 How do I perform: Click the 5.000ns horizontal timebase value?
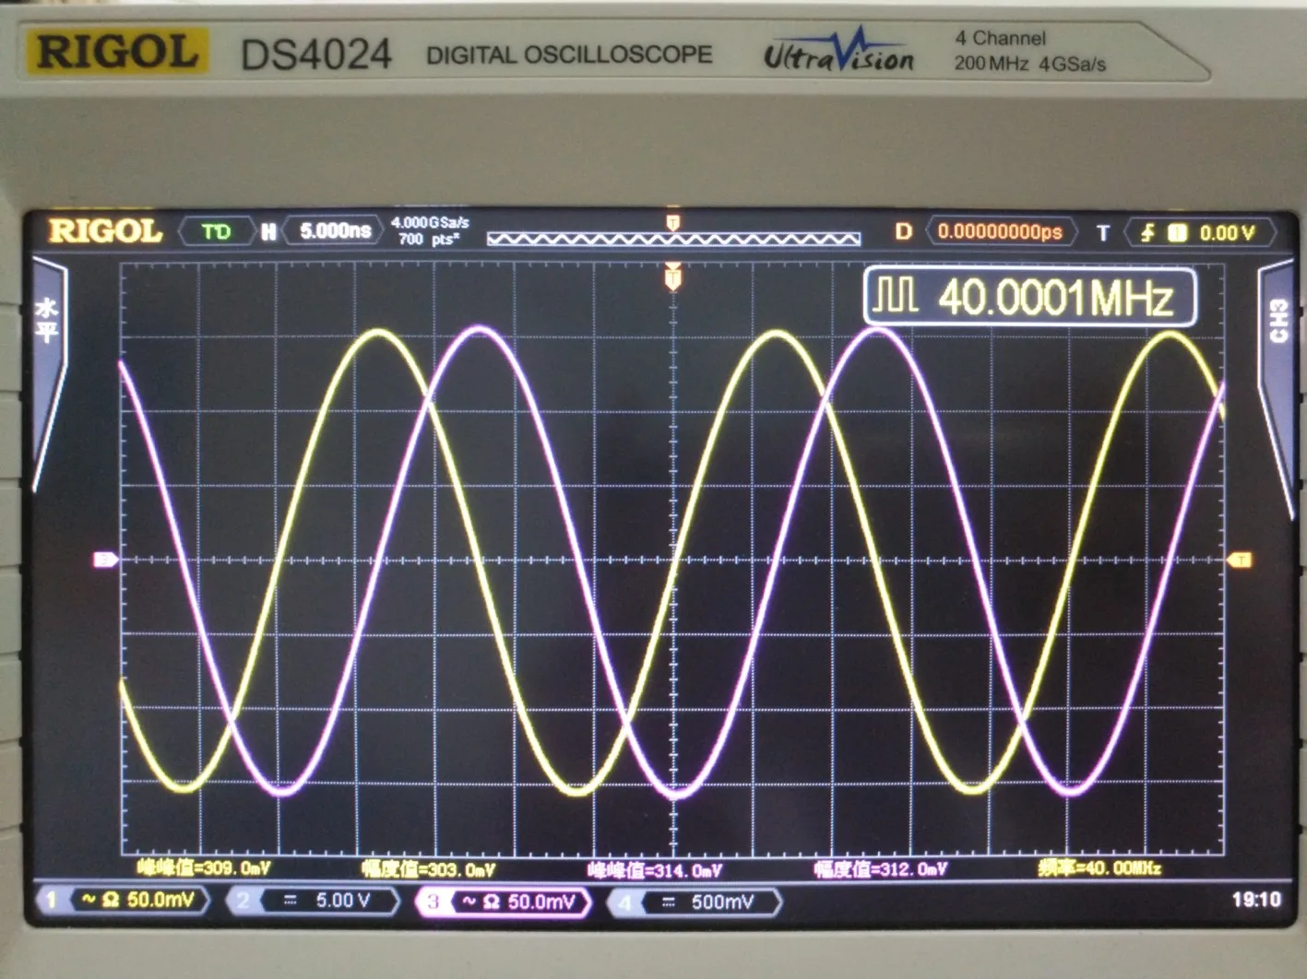[x=335, y=230]
